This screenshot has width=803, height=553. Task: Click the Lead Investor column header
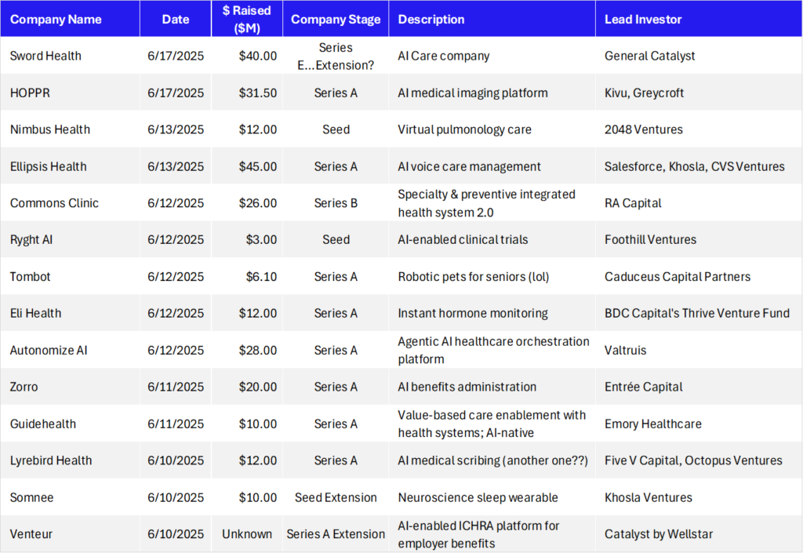click(699, 19)
